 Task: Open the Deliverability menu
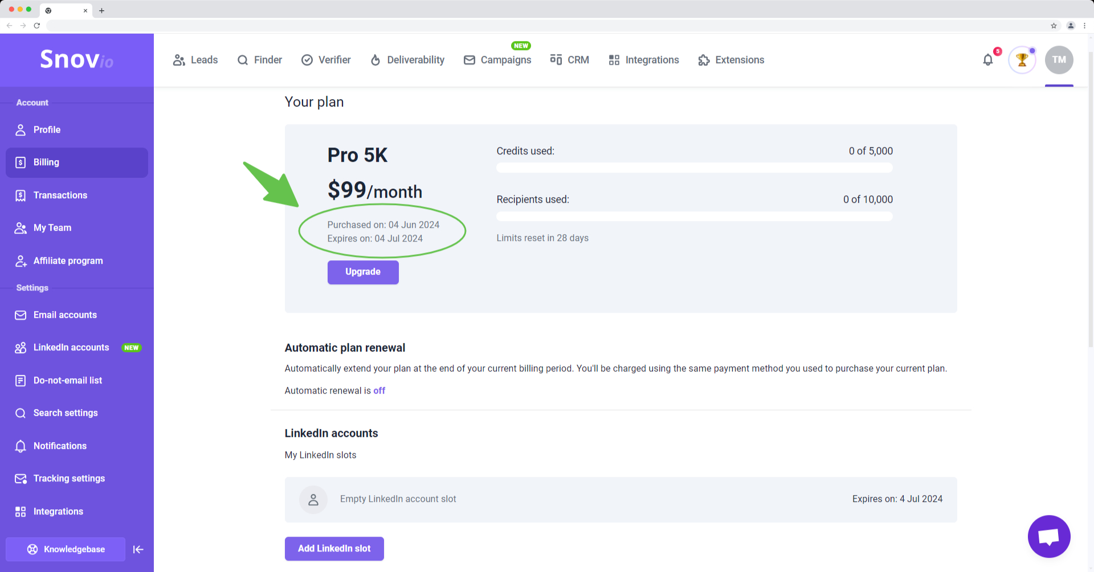407,60
